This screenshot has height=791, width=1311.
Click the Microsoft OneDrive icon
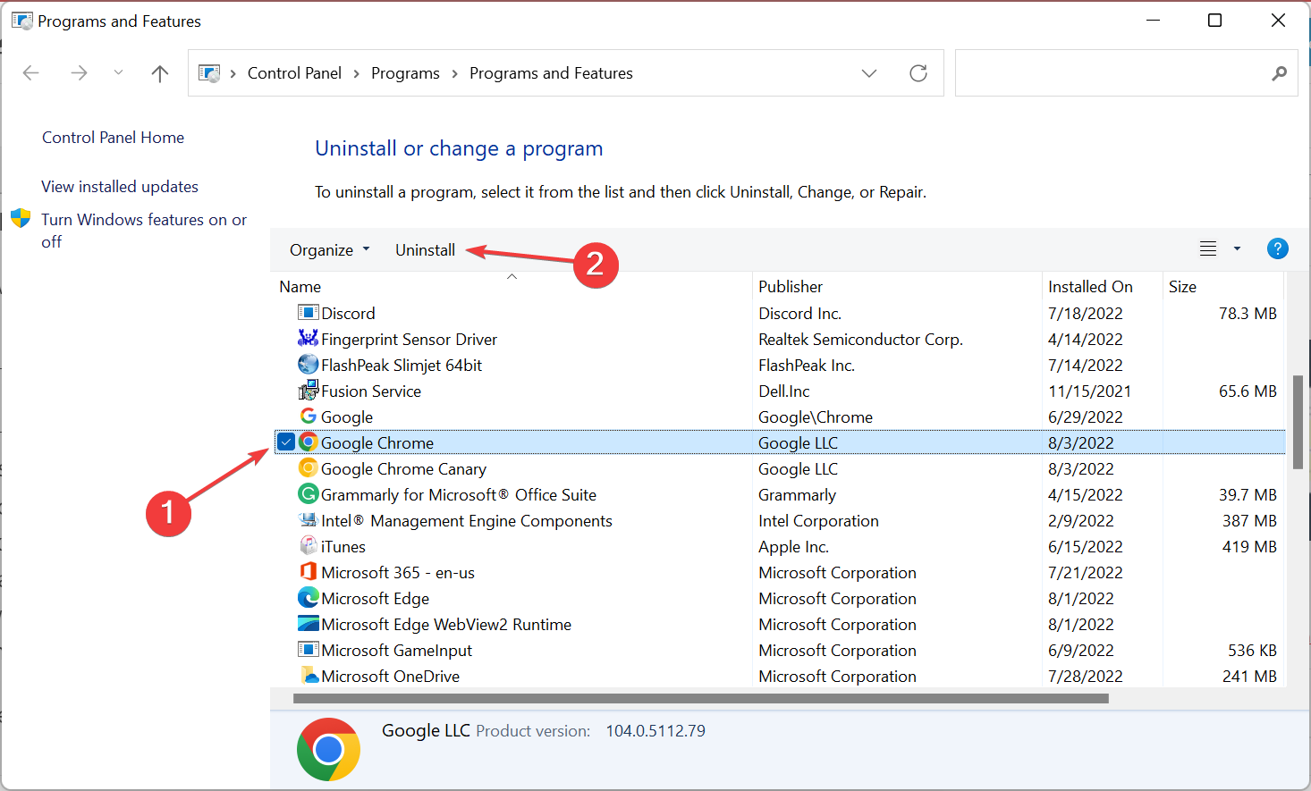[x=308, y=676]
